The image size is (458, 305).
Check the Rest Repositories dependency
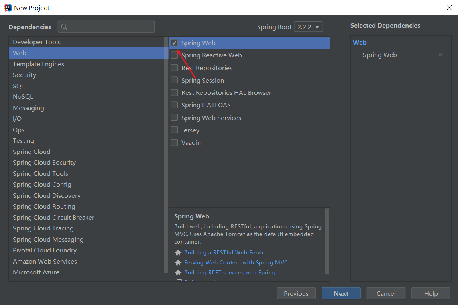[174, 68]
